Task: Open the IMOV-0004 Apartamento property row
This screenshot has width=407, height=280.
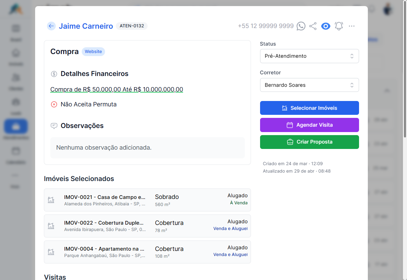Action: [x=147, y=252]
